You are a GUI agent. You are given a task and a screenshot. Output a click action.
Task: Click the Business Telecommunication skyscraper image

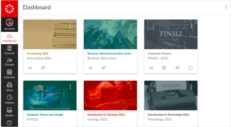(x=110, y=34)
